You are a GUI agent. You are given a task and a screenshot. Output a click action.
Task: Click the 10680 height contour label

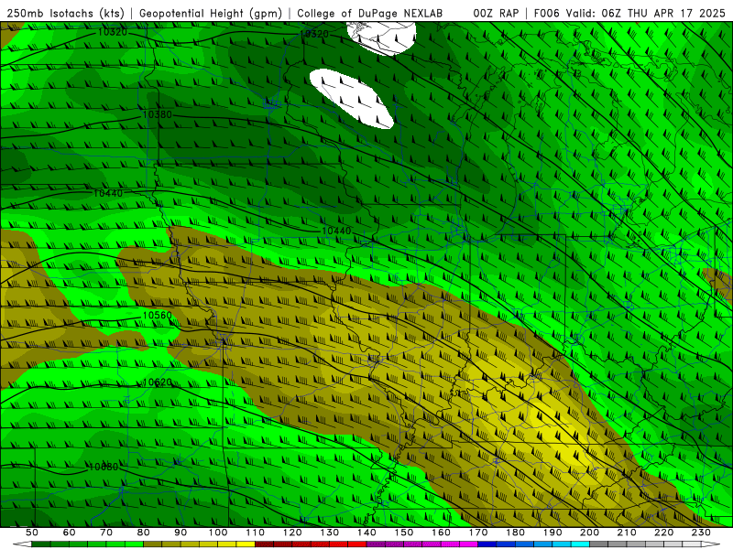[104, 467]
